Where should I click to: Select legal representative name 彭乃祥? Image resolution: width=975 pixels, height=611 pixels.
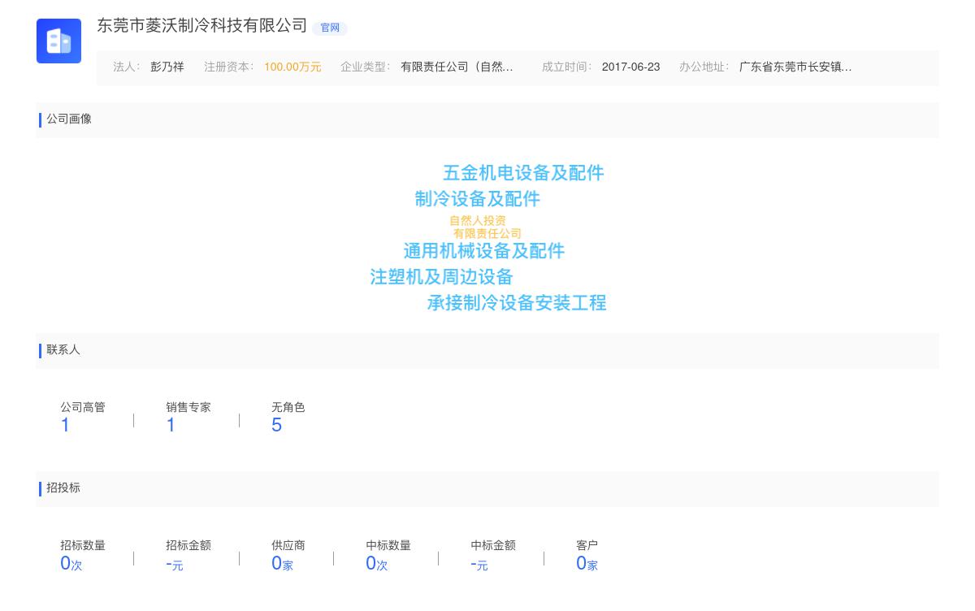(167, 67)
